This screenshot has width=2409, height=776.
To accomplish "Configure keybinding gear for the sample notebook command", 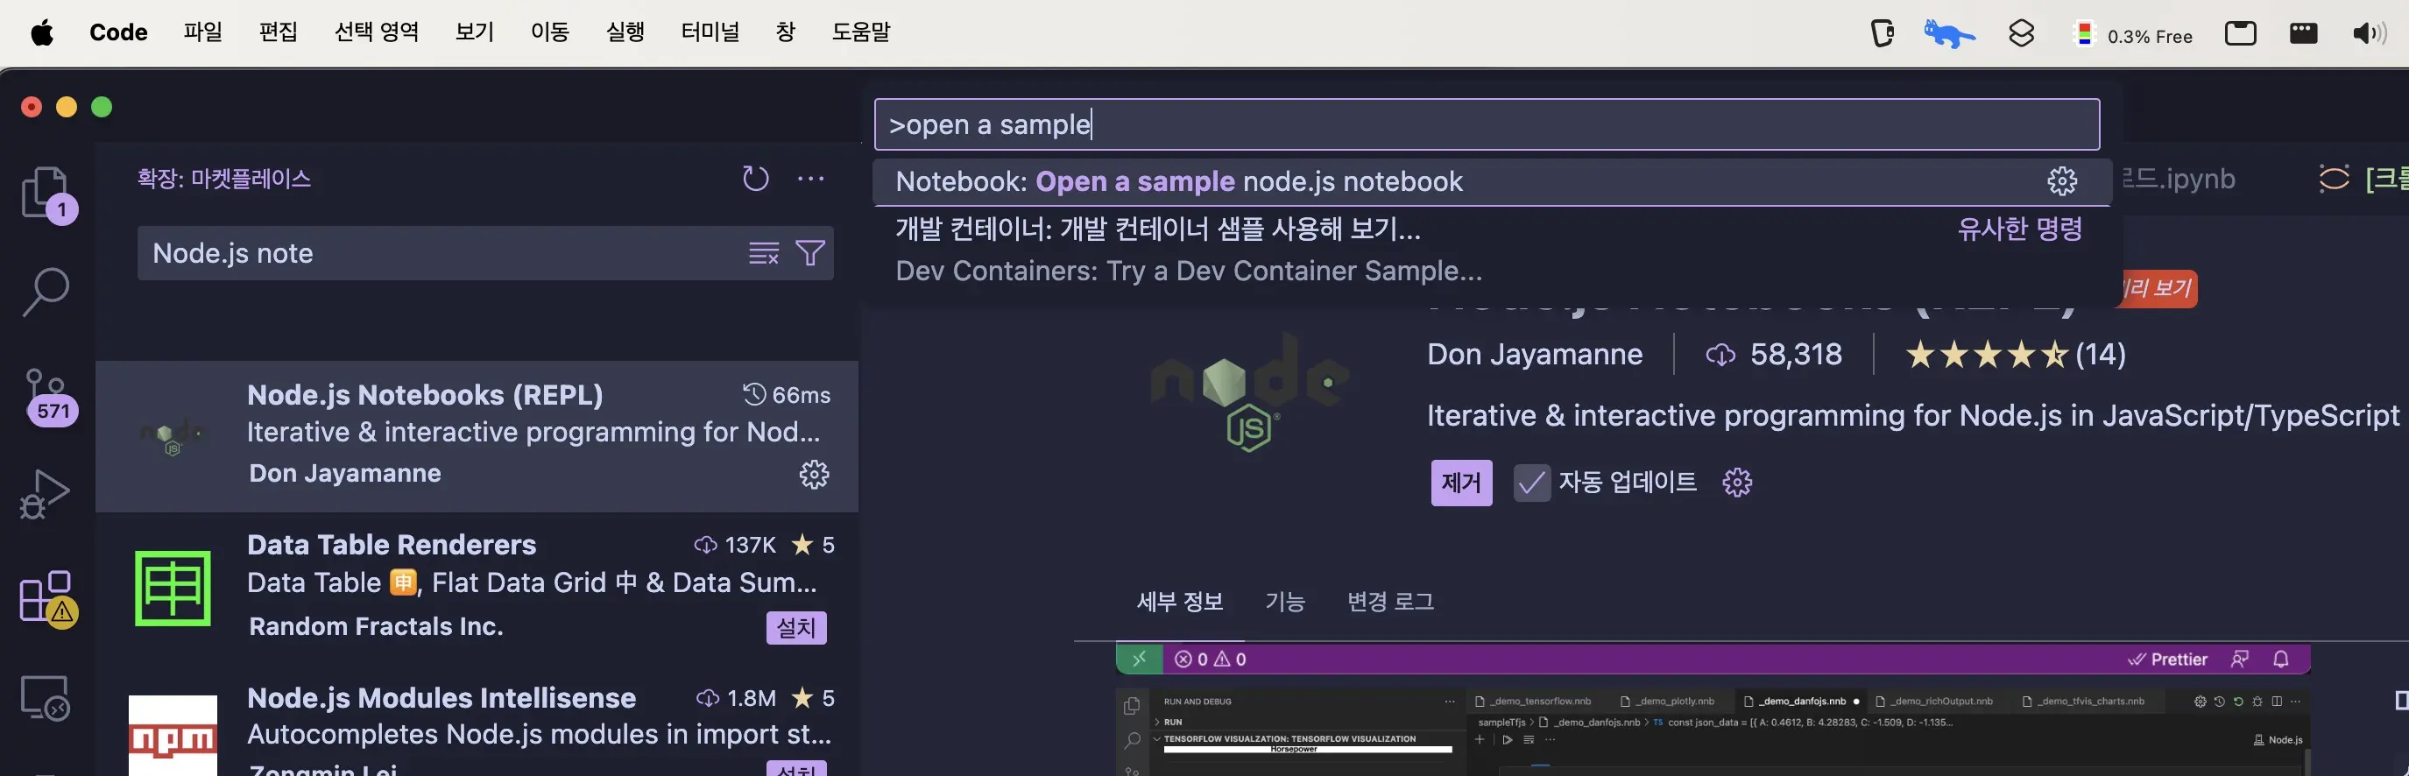I will click(x=2062, y=181).
